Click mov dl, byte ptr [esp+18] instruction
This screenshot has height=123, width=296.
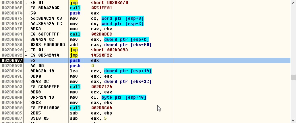pos(108,97)
